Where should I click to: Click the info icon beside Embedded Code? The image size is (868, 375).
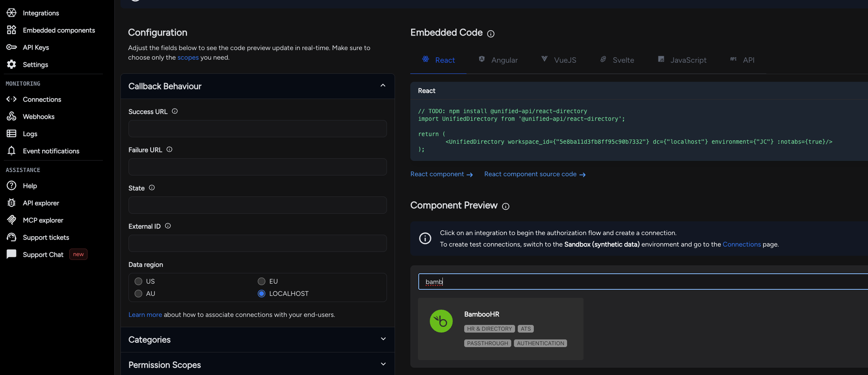coord(491,34)
